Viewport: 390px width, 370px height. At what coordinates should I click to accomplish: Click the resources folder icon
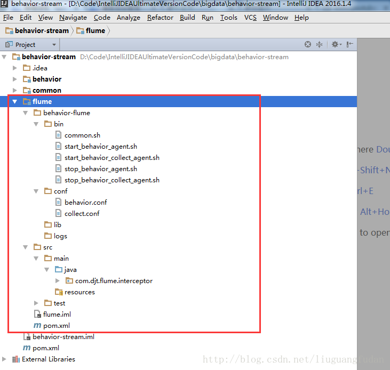(59, 292)
